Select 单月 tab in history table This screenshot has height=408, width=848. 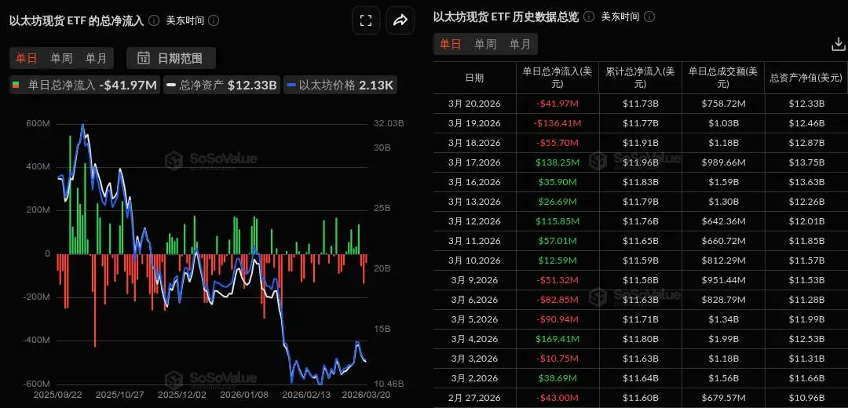(520, 44)
